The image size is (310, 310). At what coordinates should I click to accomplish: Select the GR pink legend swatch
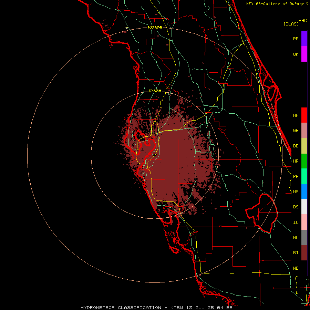click(x=304, y=131)
